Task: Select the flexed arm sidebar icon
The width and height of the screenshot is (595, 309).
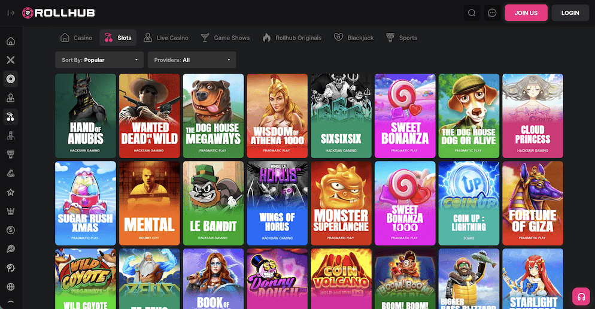Action: click(x=11, y=174)
